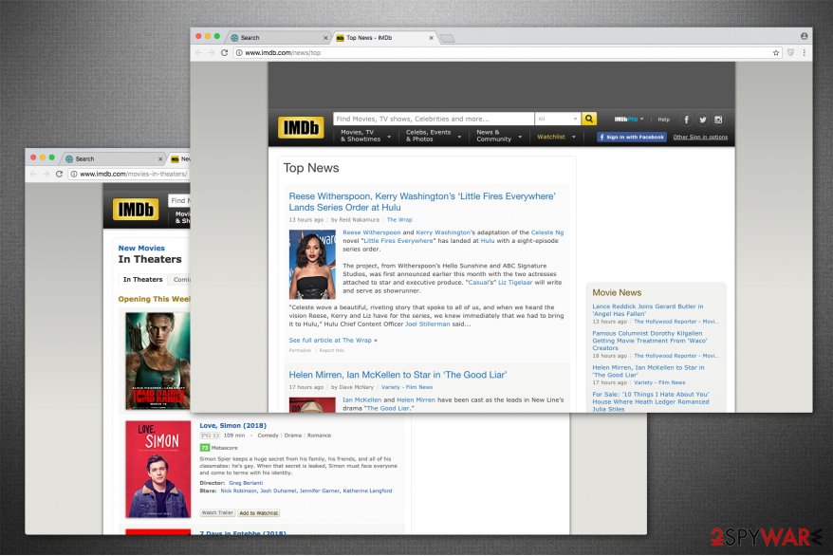
Task: Click the Permalink link under the first article
Action: click(x=300, y=350)
